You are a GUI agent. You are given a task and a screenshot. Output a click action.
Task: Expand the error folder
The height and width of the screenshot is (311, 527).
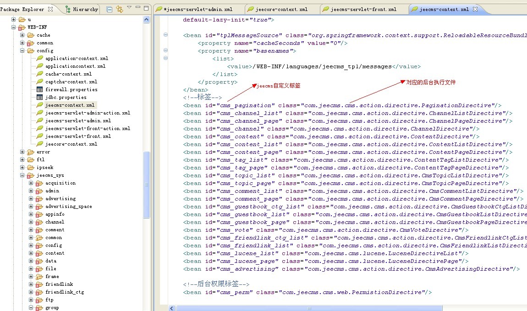pos(22,152)
